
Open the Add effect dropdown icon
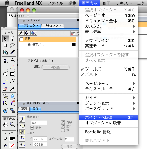(x=34, y=33)
